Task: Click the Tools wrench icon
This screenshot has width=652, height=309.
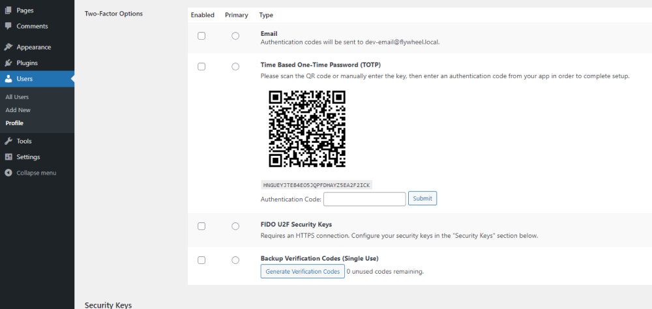Action: point(8,141)
